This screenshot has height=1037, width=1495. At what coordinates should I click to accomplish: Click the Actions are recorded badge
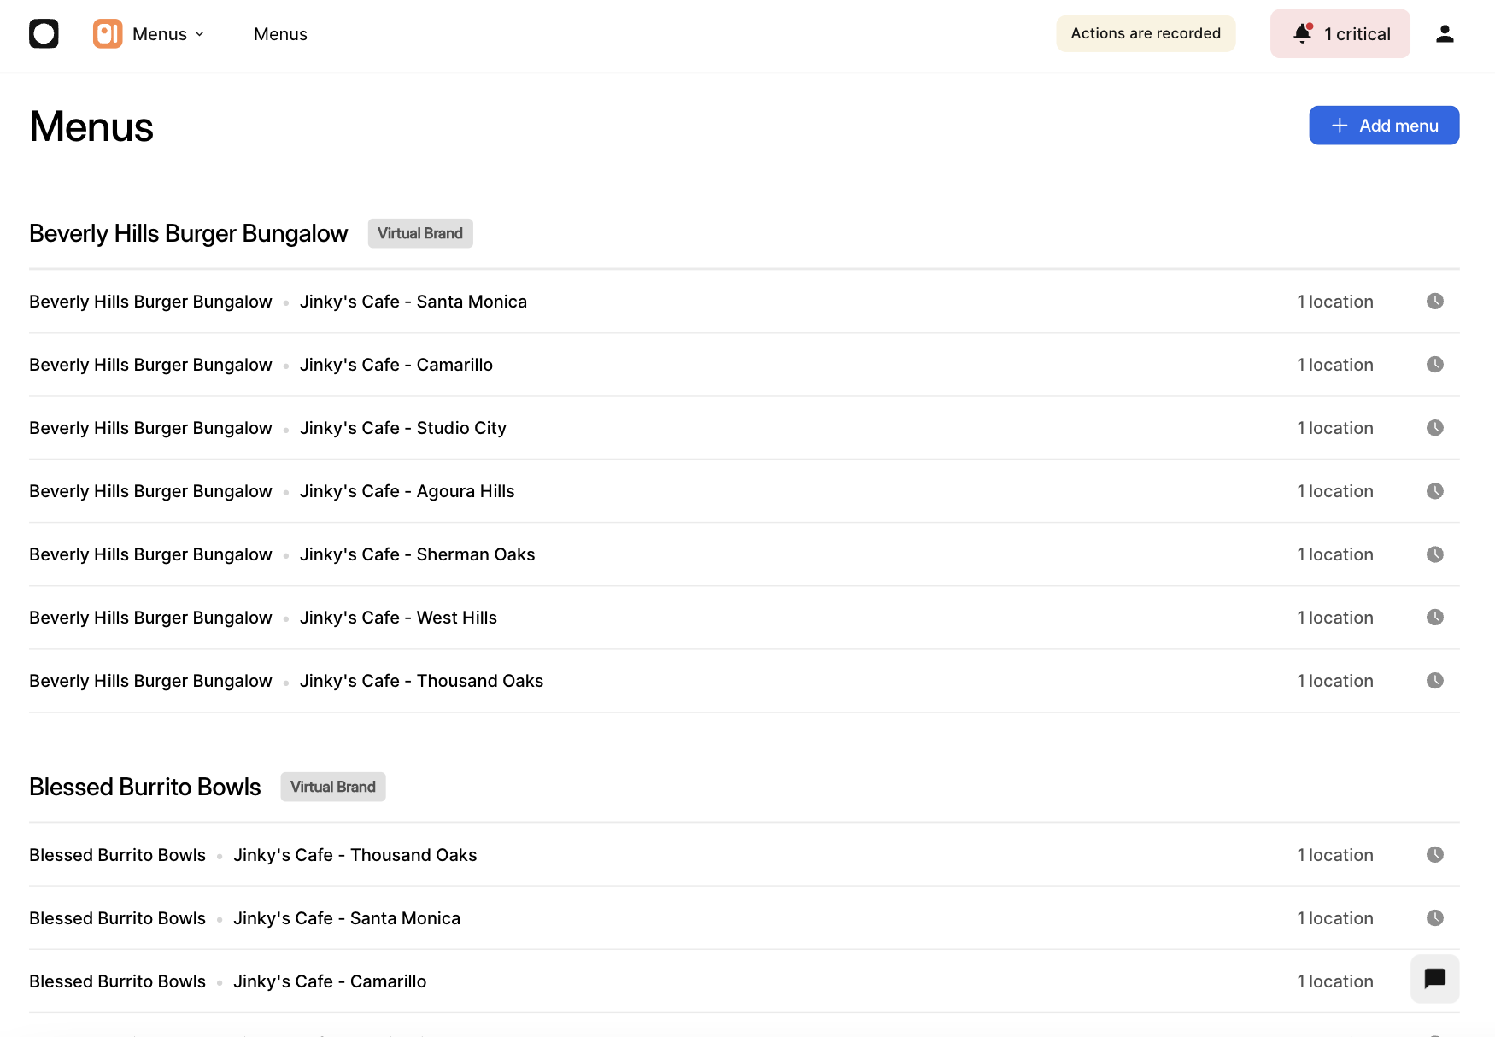(x=1146, y=33)
